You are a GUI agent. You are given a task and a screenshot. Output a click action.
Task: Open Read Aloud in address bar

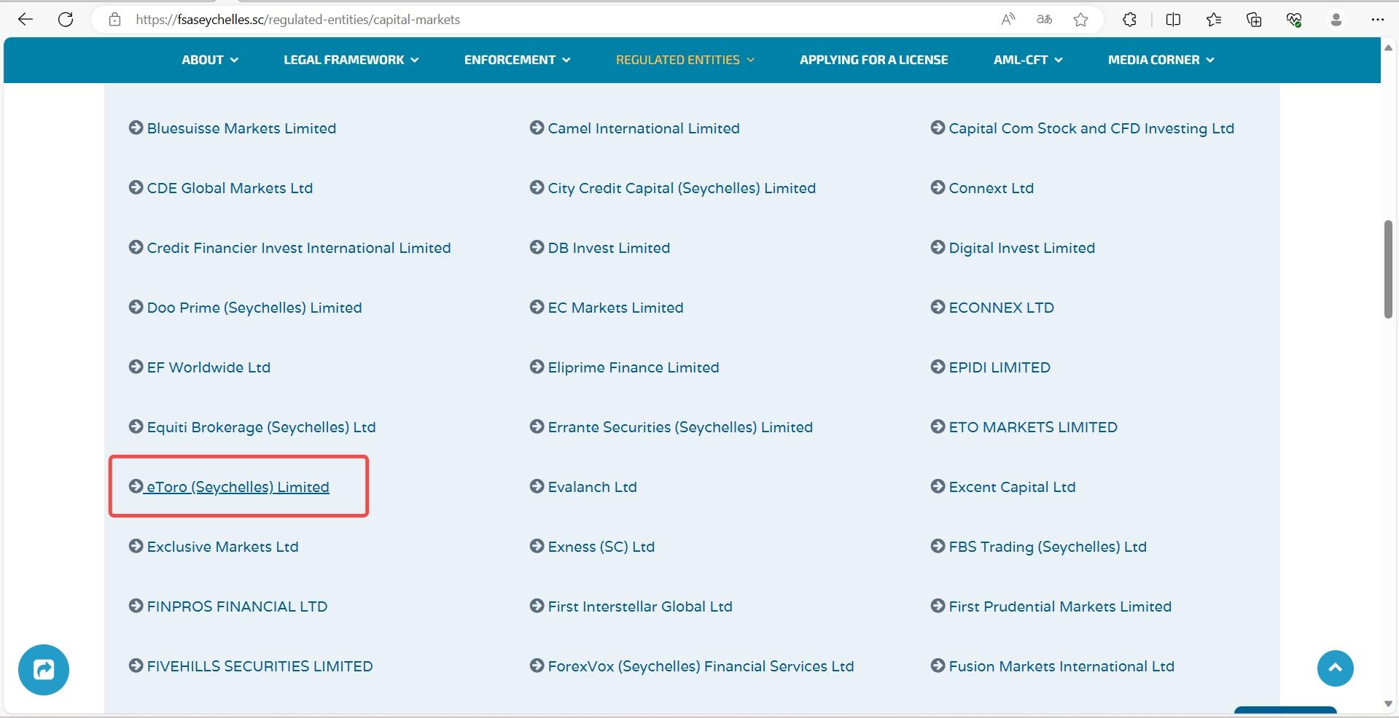pyautogui.click(x=1008, y=20)
